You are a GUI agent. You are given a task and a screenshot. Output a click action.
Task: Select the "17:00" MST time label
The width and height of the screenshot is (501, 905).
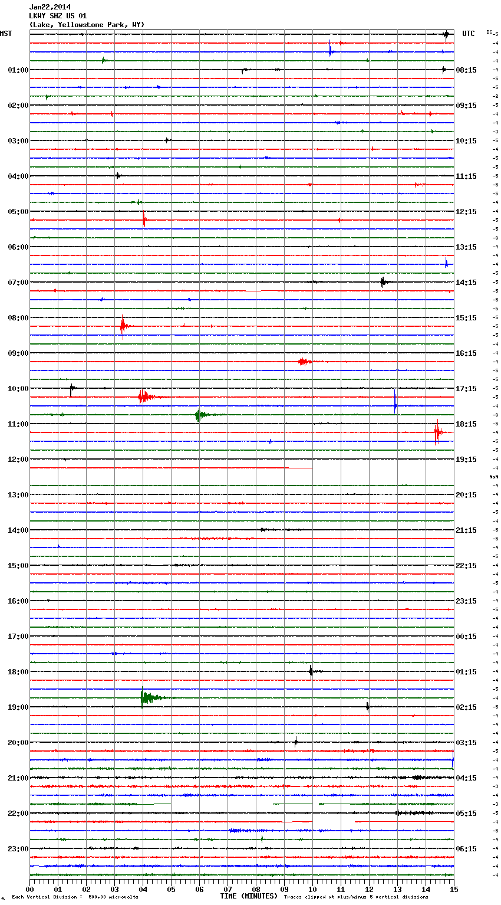[x=18, y=637]
